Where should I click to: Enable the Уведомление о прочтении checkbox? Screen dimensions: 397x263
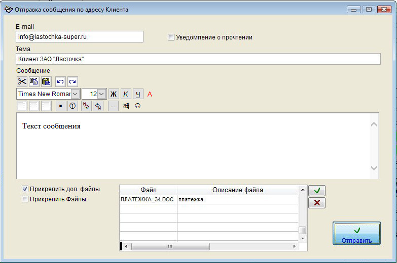[171, 37]
